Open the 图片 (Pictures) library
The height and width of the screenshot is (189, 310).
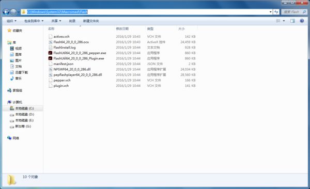(16, 60)
